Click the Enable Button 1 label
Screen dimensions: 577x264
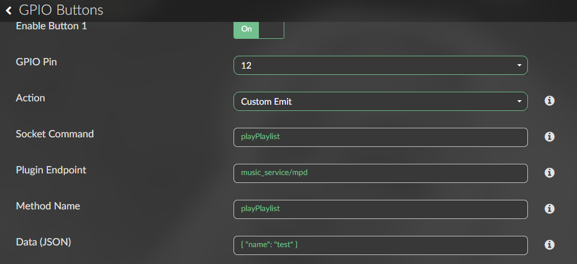(51, 26)
